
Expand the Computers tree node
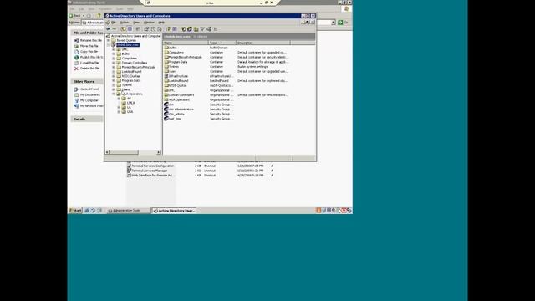click(114, 58)
